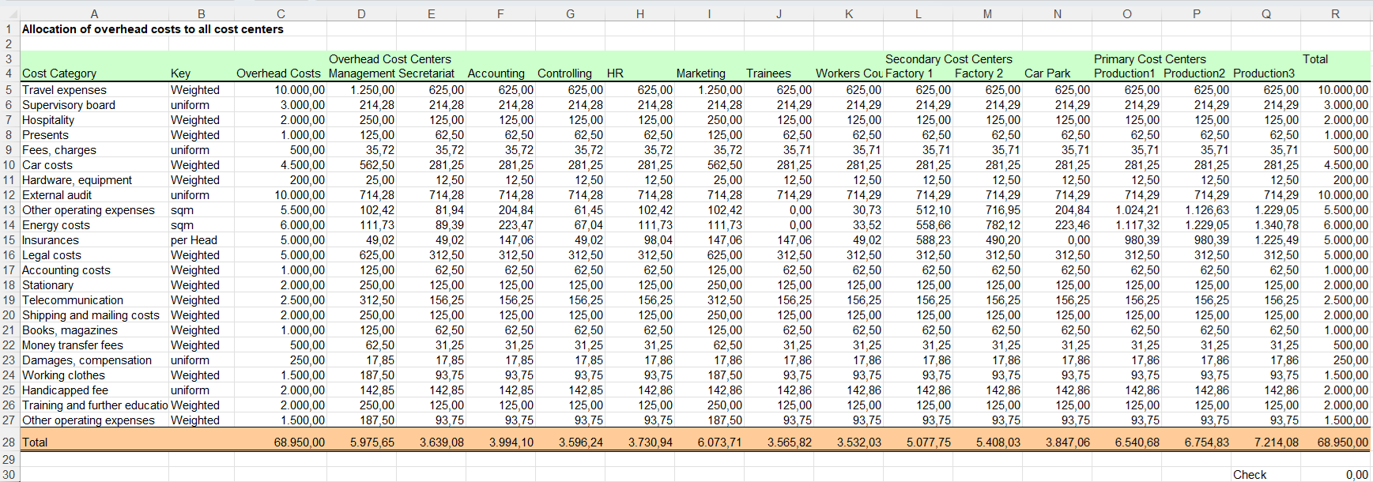Image resolution: width=1373 pixels, height=482 pixels.
Task: Select the 'Supervisory board' row label
Action: point(69,105)
